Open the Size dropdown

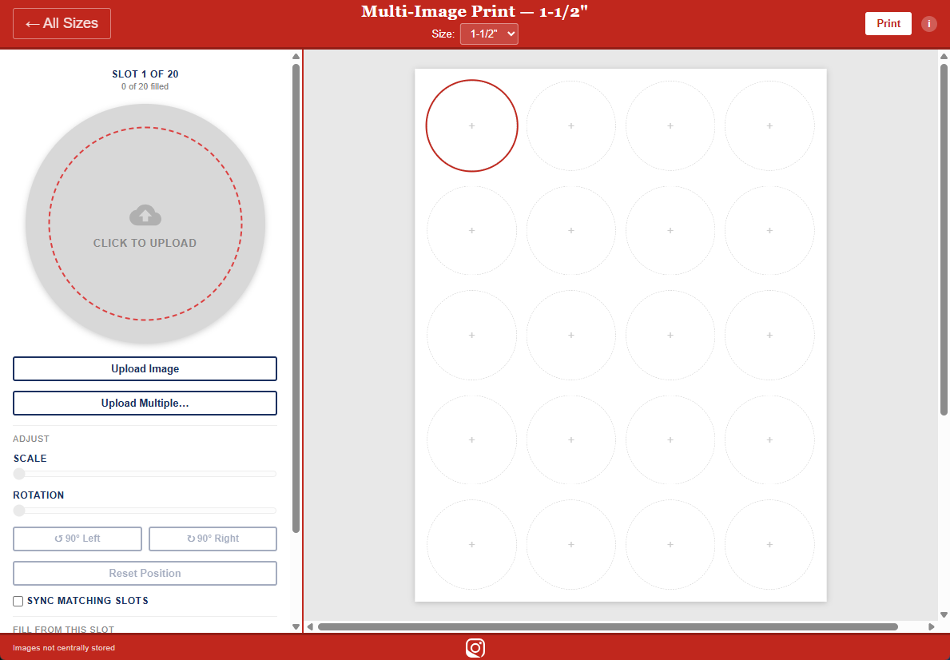point(489,34)
